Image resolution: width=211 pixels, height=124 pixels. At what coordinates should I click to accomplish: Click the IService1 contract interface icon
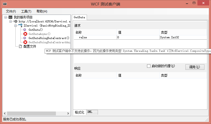pos(20,25)
